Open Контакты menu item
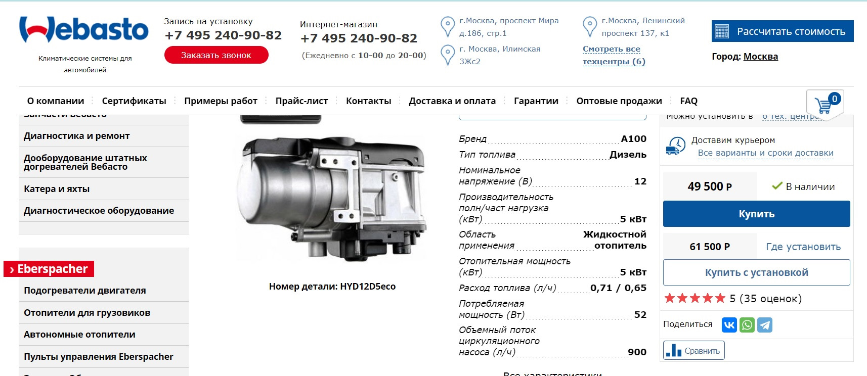Image resolution: width=867 pixels, height=376 pixels. coord(368,101)
